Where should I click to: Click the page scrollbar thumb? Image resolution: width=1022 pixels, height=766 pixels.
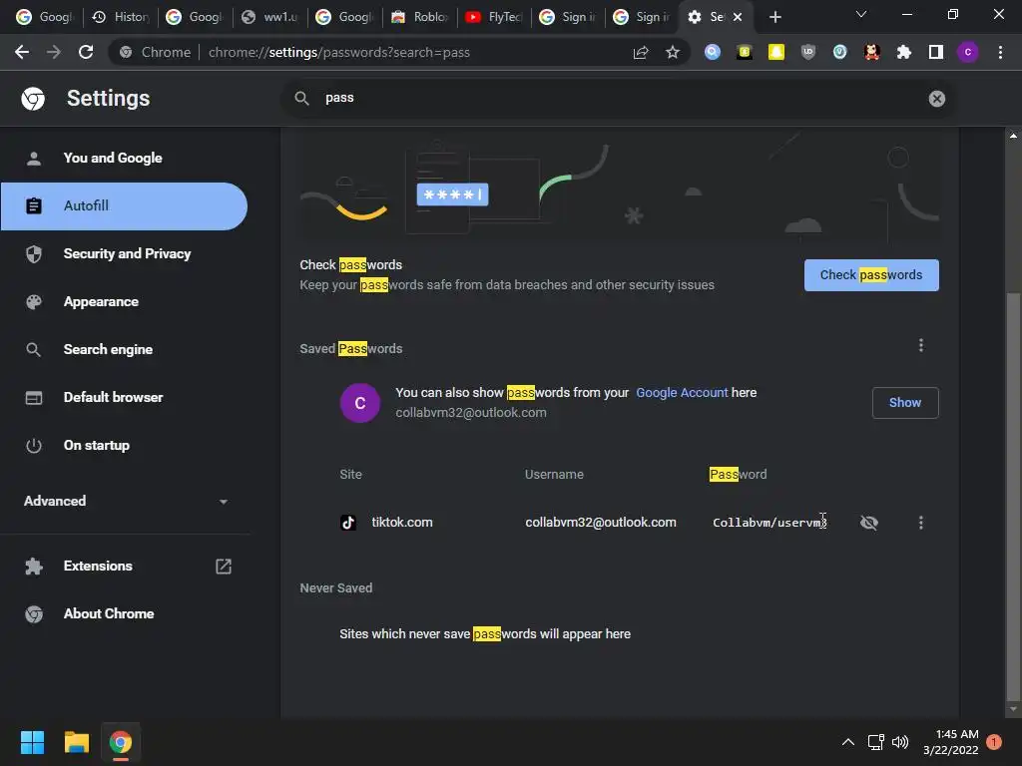1013,497
